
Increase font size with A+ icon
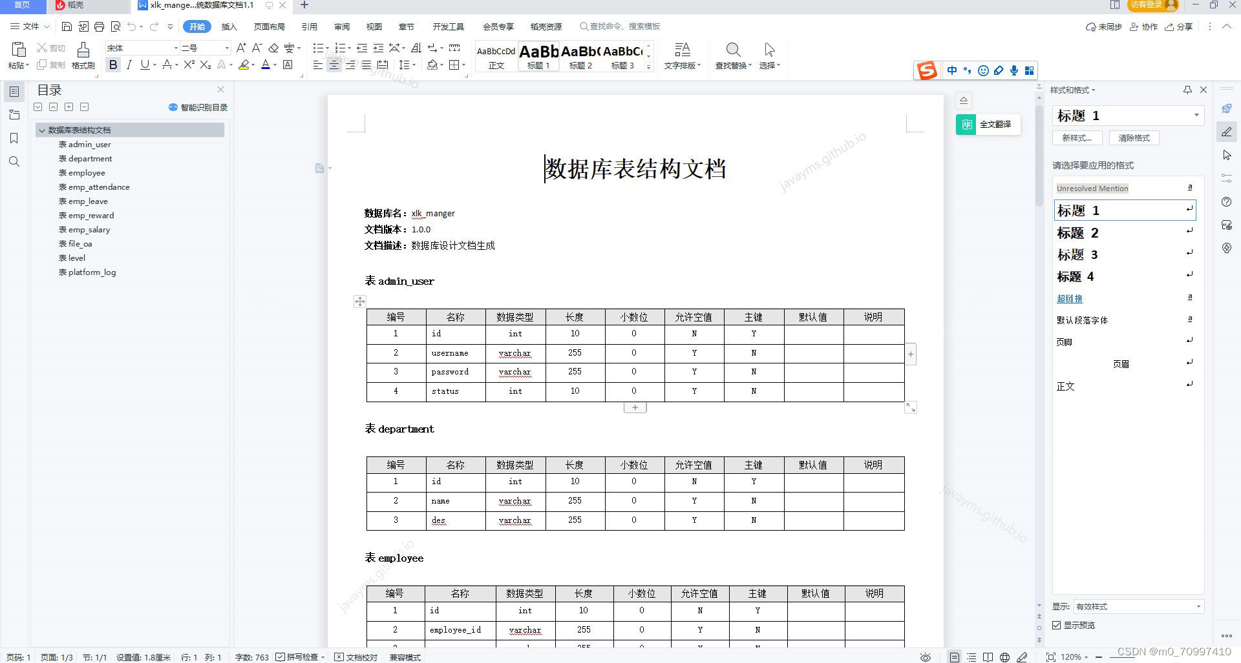[241, 48]
